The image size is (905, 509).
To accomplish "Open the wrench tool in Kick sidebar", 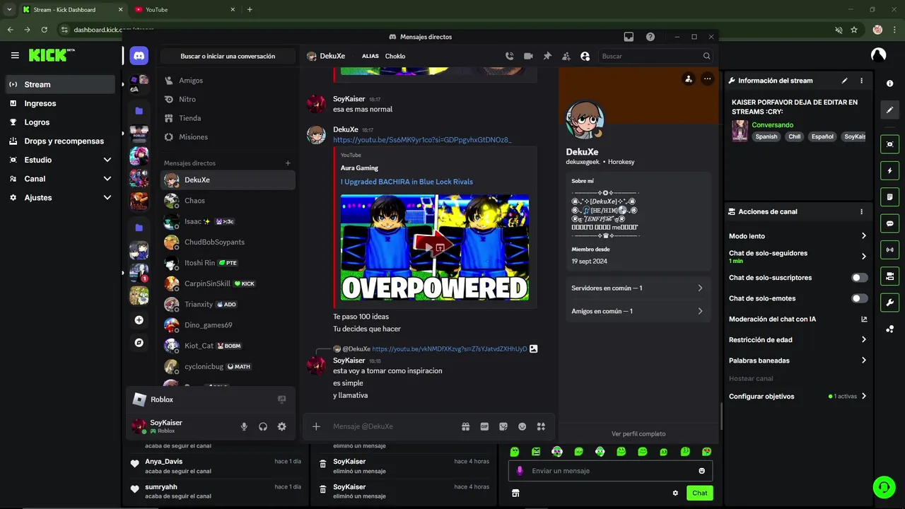I will pyautogui.click(x=889, y=303).
